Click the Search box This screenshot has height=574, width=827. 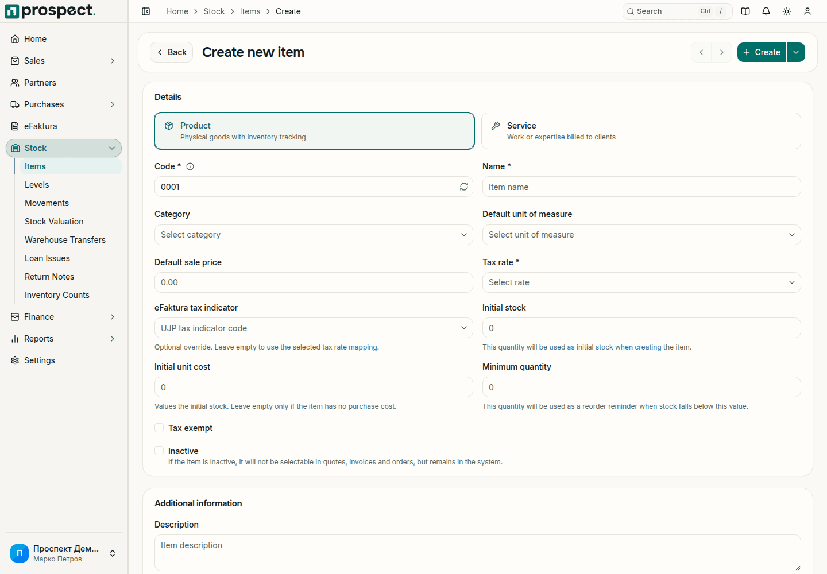coord(677,11)
